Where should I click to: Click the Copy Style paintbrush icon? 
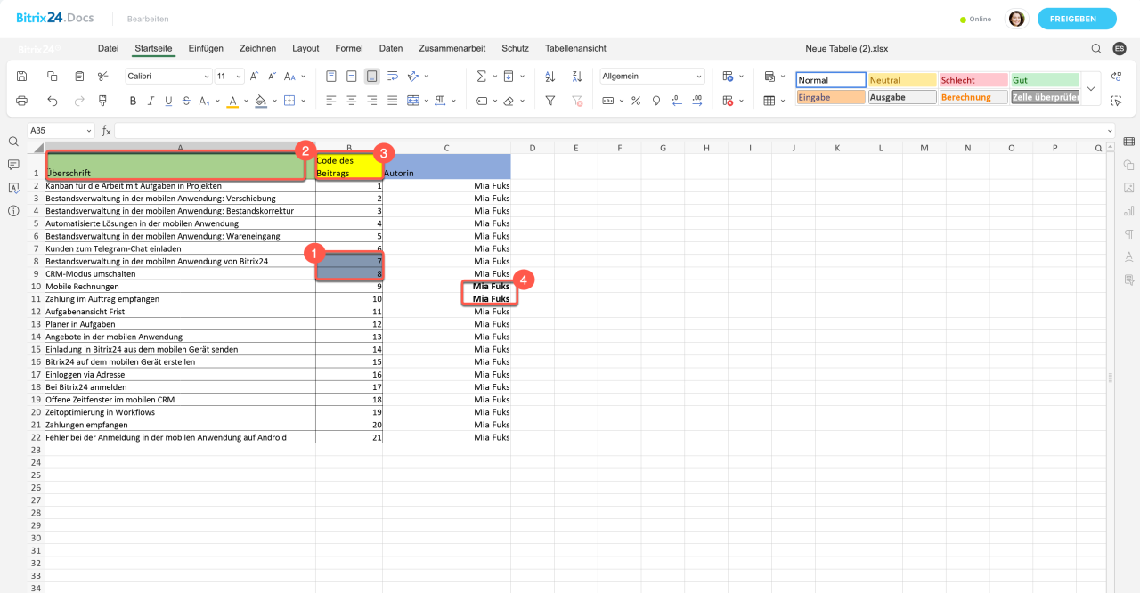[103, 101]
